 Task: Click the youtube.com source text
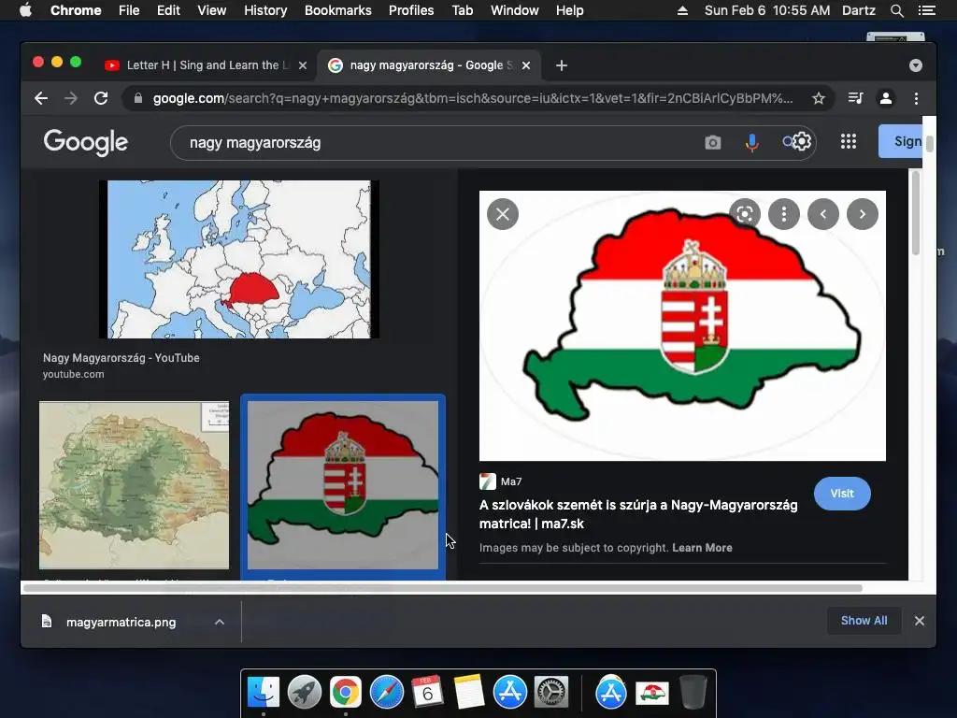pyautogui.click(x=73, y=374)
